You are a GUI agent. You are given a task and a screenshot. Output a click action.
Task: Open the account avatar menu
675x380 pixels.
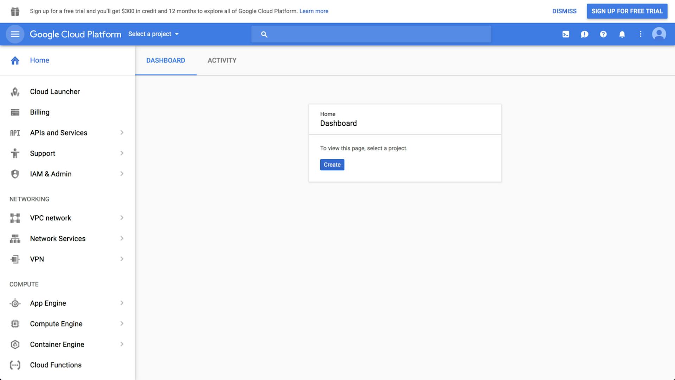tap(660, 34)
